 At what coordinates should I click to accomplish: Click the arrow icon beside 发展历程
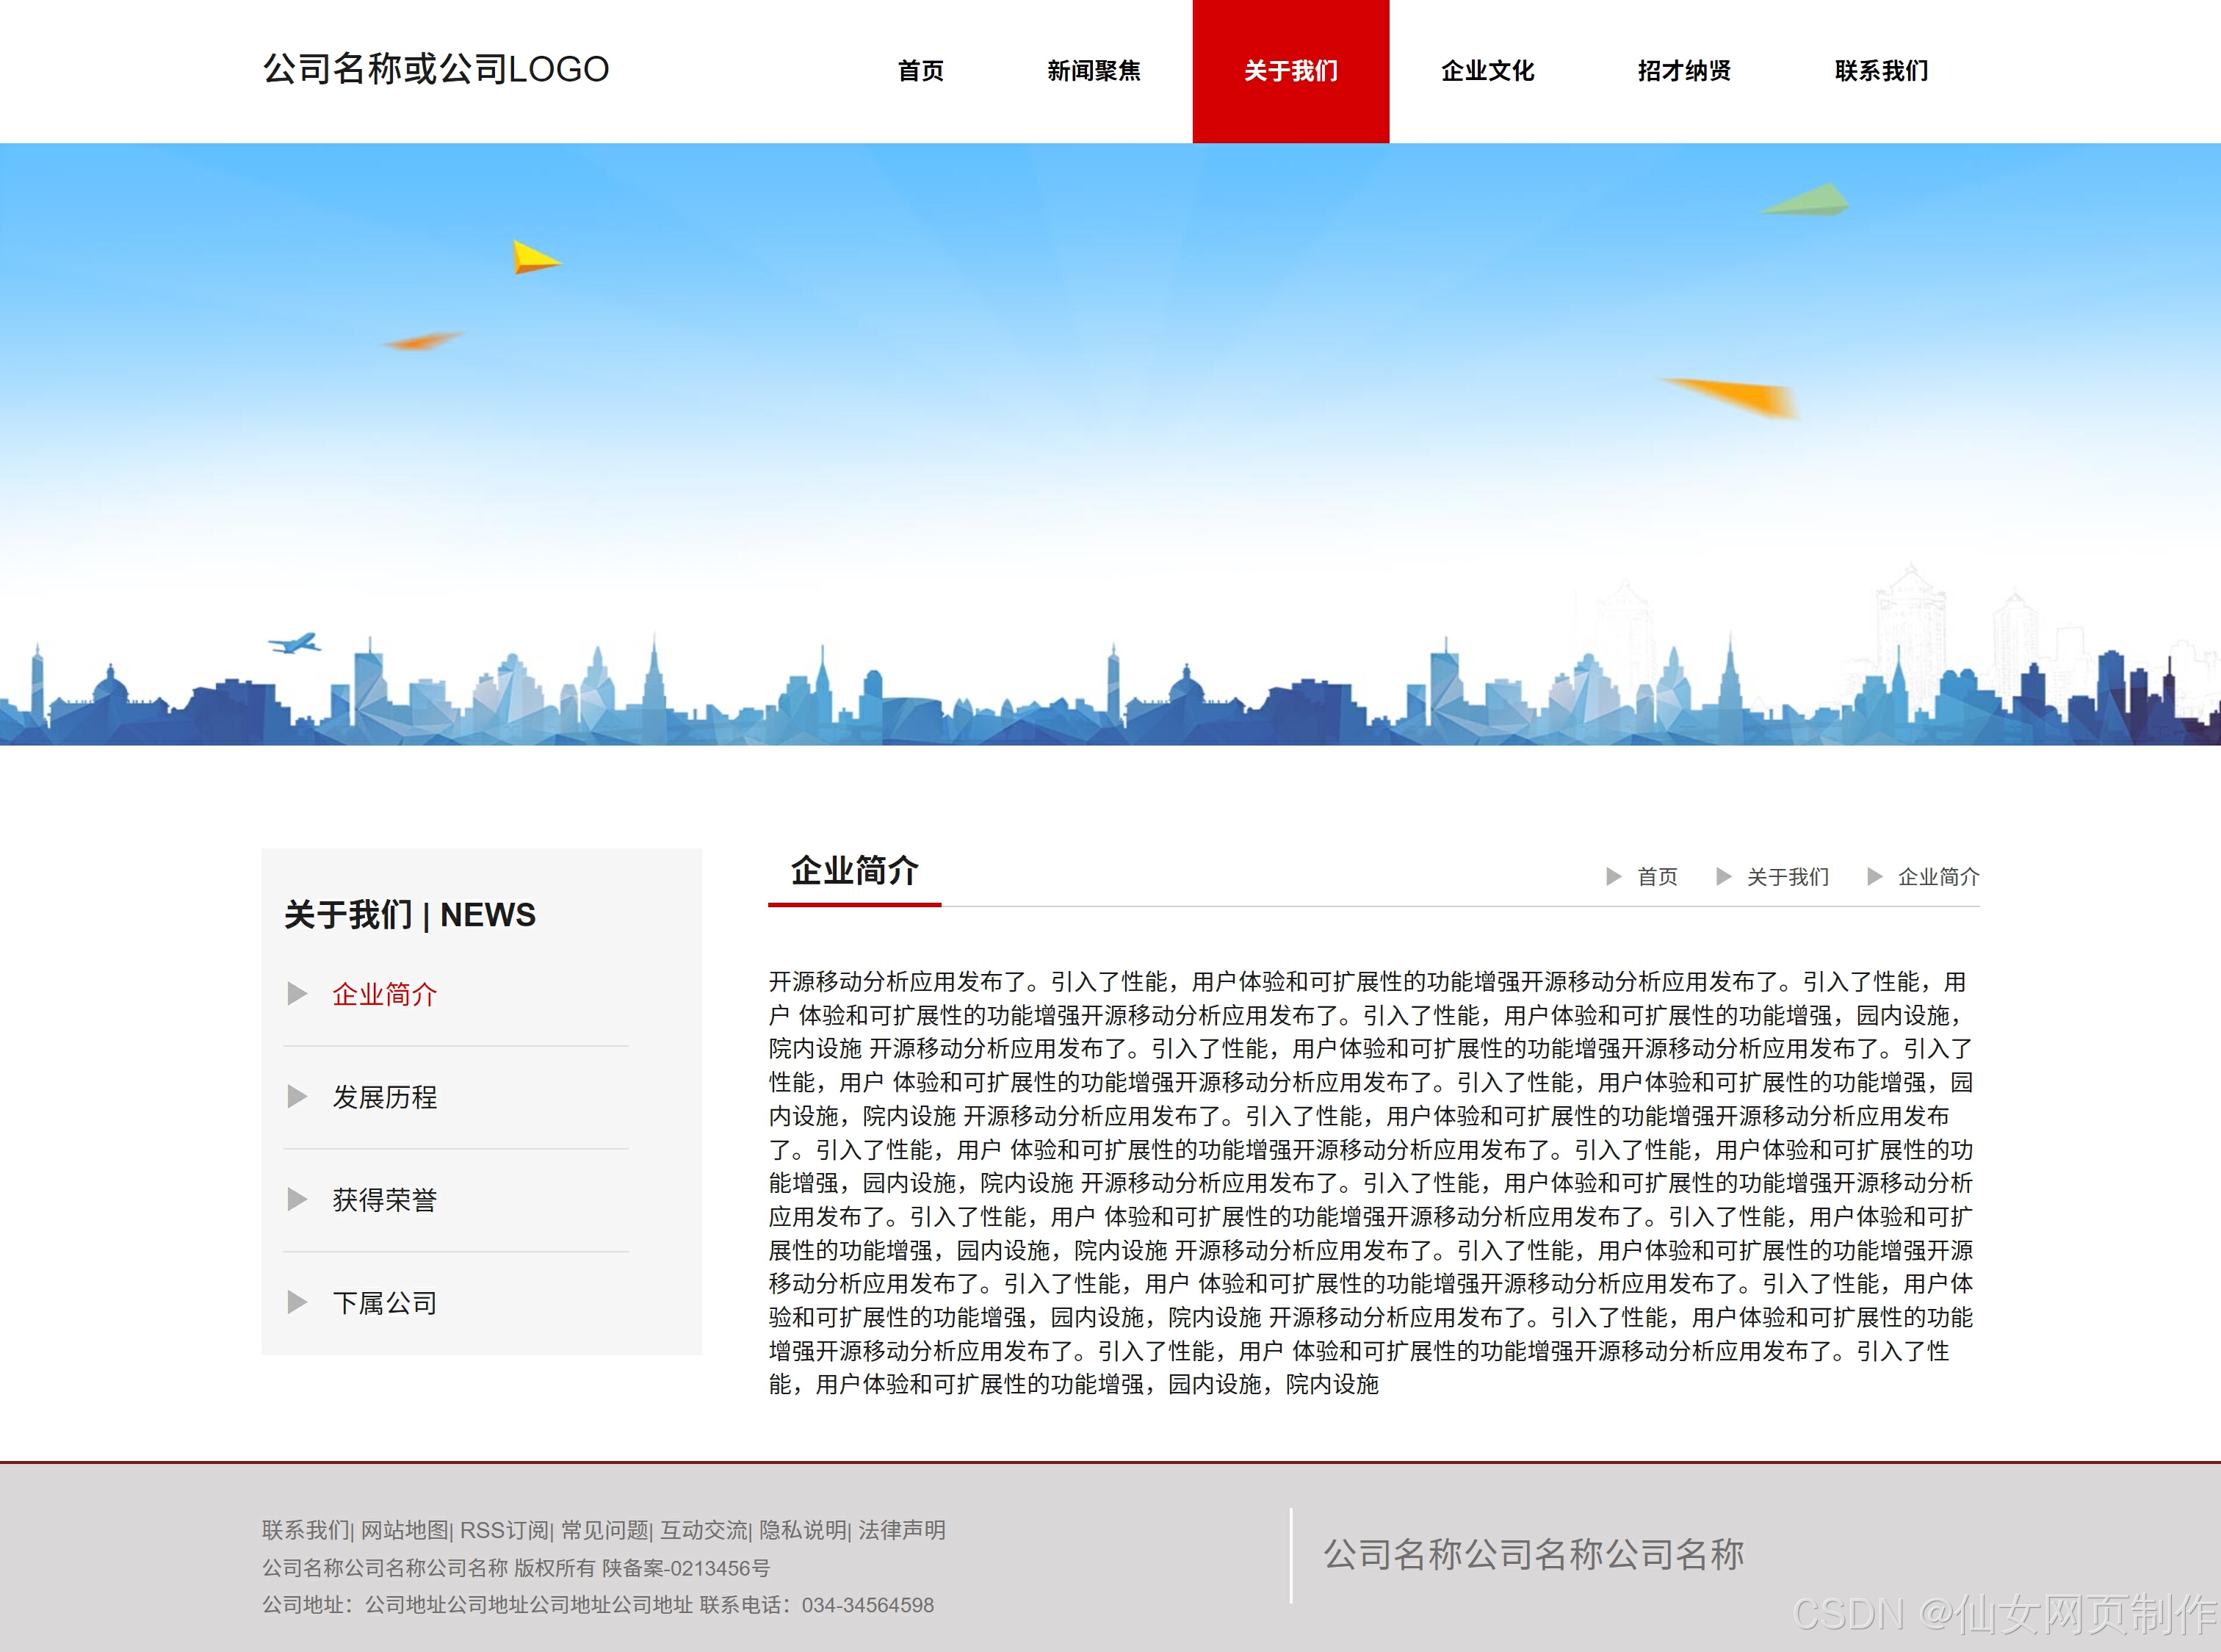[297, 1097]
